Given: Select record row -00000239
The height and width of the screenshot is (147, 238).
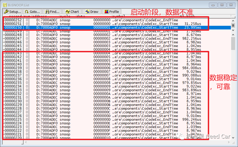Looking at the screenshot, I should (106, 68).
